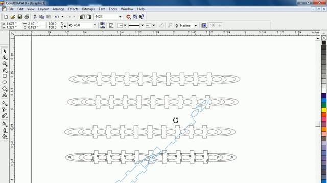This screenshot has width=327, height=183.
Task: Select the Polygon tool
Action: [x=5, y=88]
